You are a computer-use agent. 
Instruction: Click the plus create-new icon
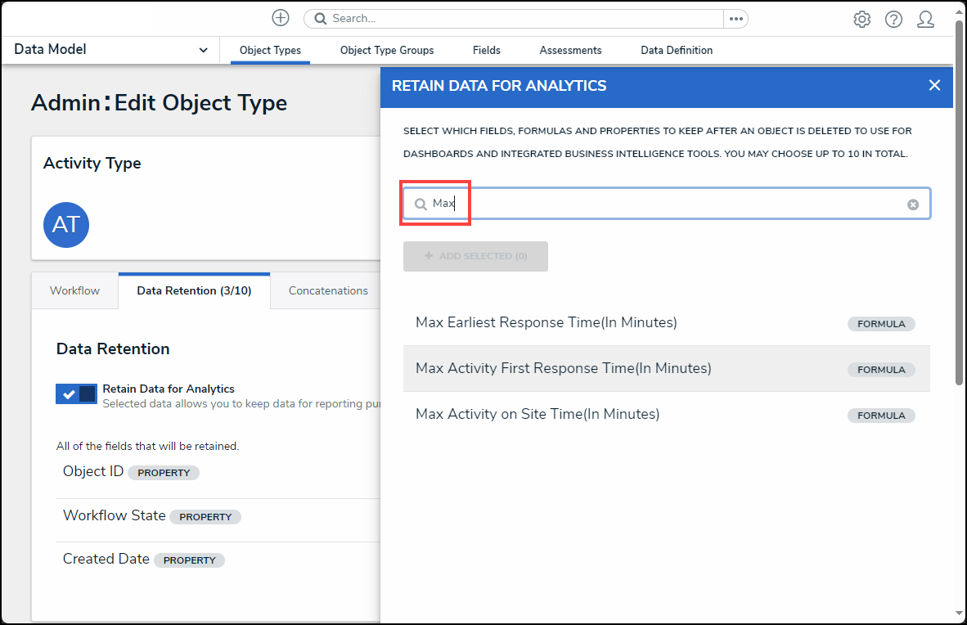[281, 18]
